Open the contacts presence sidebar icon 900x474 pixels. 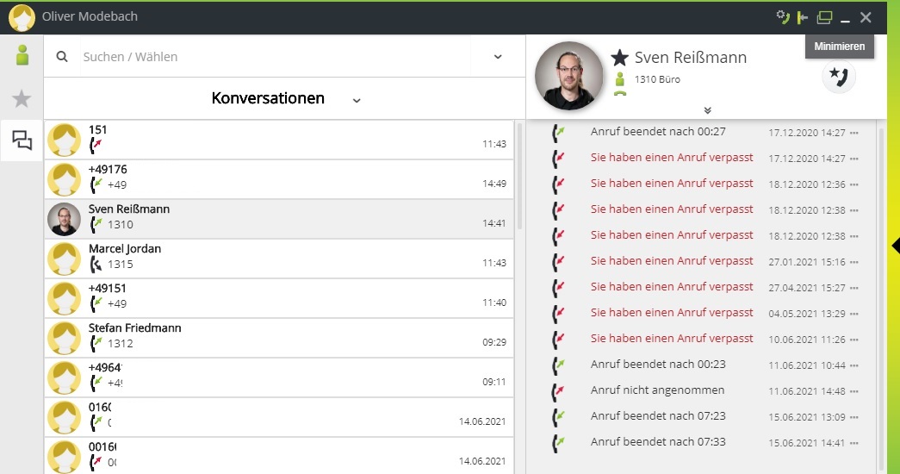[22, 56]
